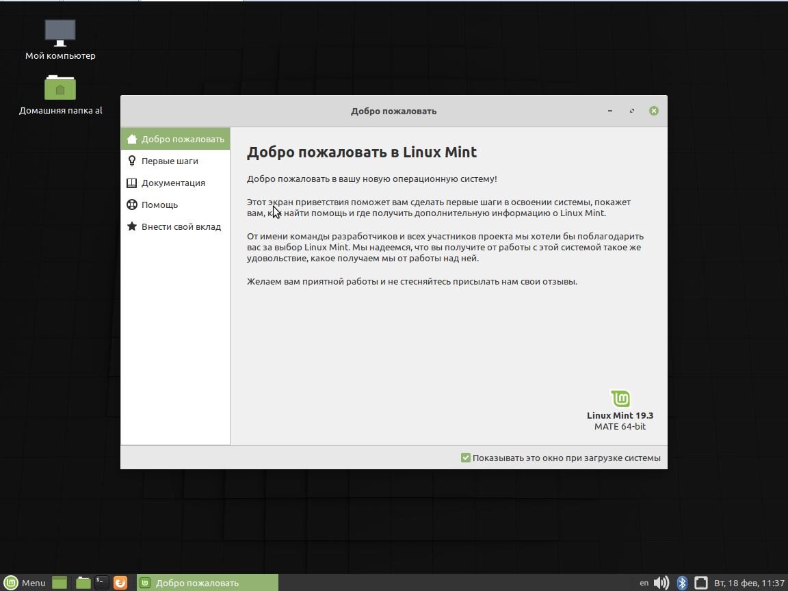Click the window title Добро пожаловать
The image size is (788, 591).
click(x=393, y=111)
